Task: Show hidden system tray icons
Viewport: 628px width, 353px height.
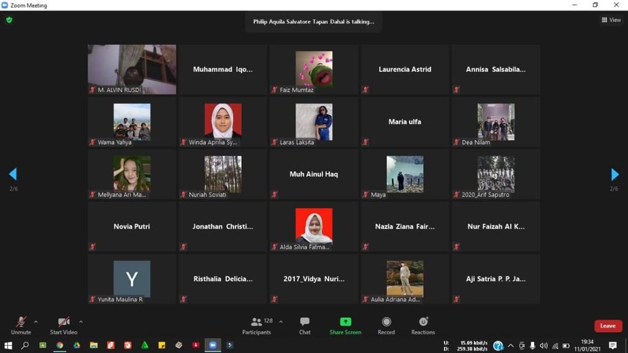Action: pos(511,345)
